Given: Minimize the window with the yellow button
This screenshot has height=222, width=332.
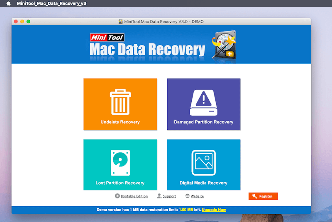Looking at the screenshot, I should tap(22, 22).
